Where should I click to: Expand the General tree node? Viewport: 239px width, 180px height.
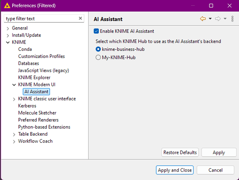[8, 28]
